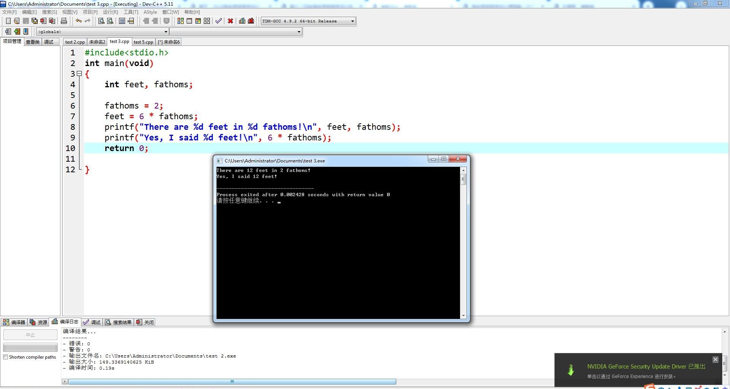Click the 关闭 bottom panel tab

coord(145,322)
